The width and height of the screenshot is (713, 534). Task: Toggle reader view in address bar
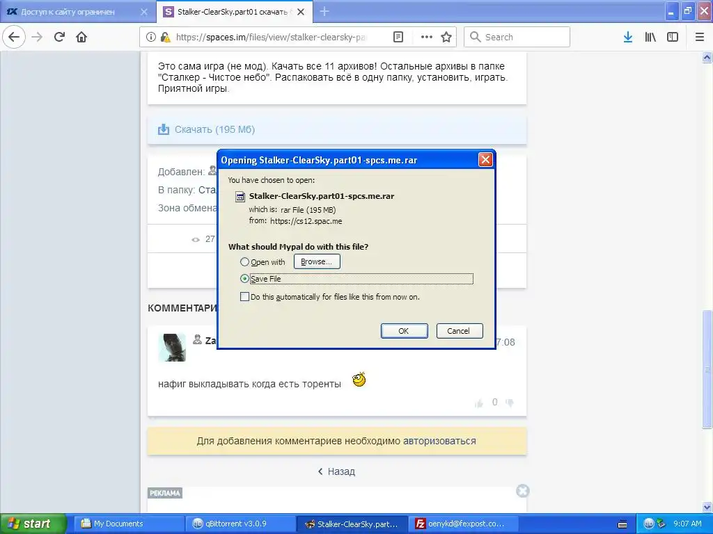pos(398,38)
